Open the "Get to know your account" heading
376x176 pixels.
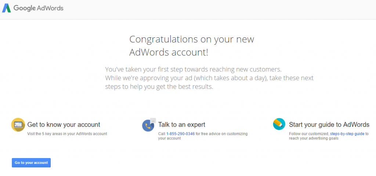click(x=64, y=125)
